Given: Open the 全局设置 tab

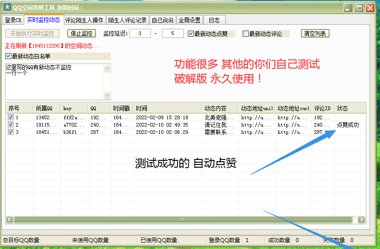Looking at the screenshot, I should click(x=189, y=20).
